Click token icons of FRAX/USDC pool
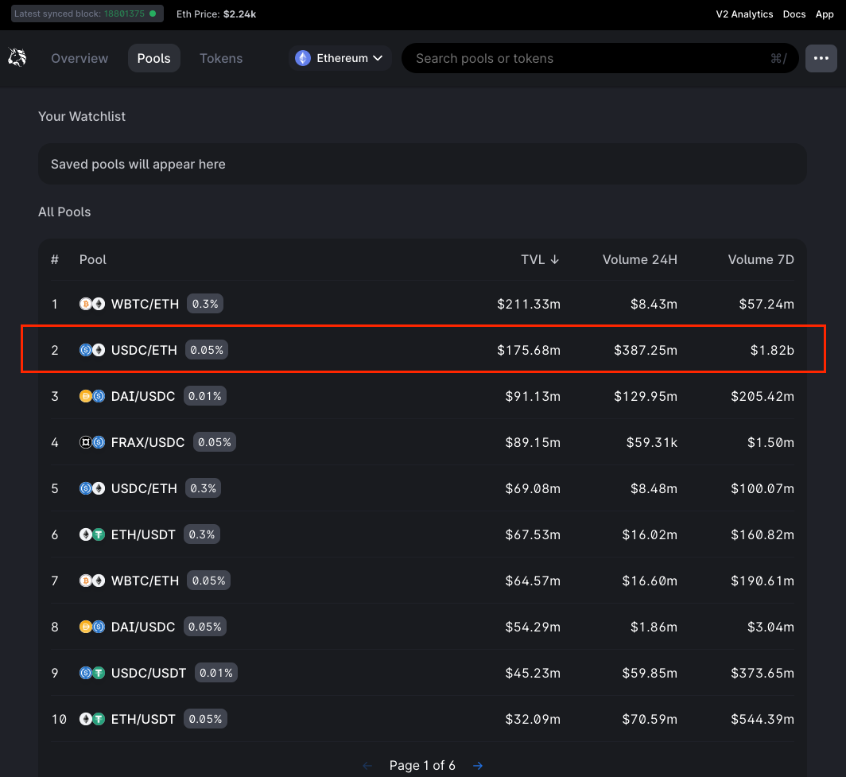The height and width of the screenshot is (777, 846). click(x=92, y=442)
